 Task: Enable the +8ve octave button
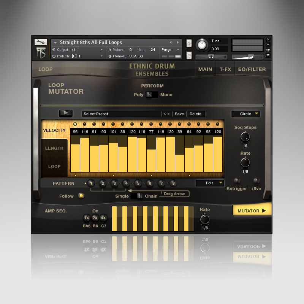point(256,181)
